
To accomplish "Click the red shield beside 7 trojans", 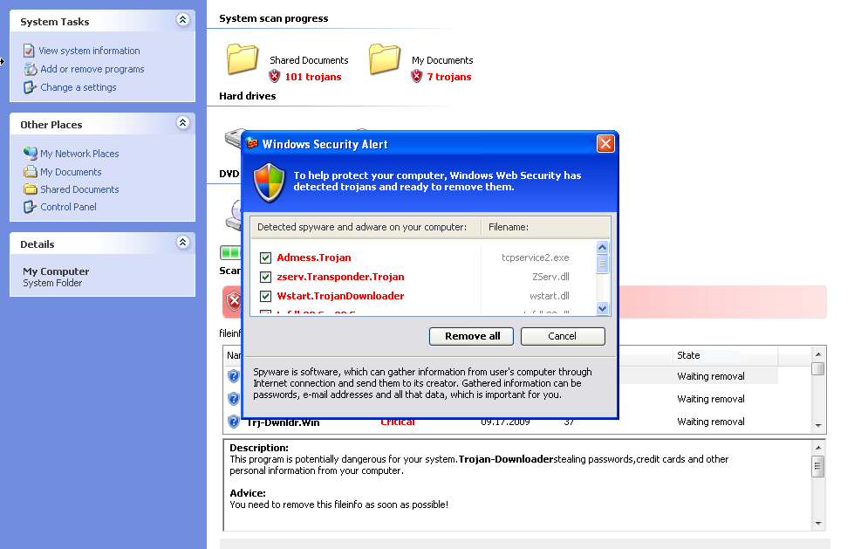I will click(x=417, y=77).
